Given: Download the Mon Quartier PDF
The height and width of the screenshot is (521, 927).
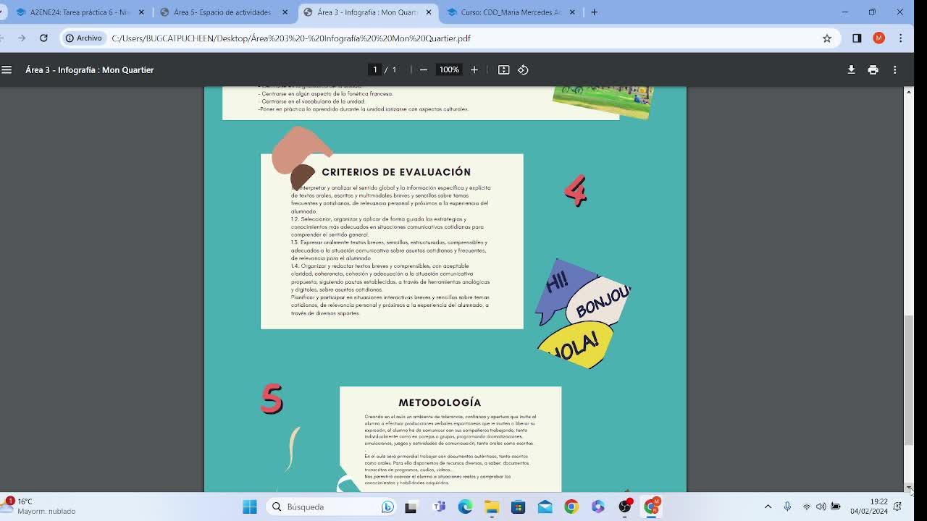Looking at the screenshot, I should [851, 69].
